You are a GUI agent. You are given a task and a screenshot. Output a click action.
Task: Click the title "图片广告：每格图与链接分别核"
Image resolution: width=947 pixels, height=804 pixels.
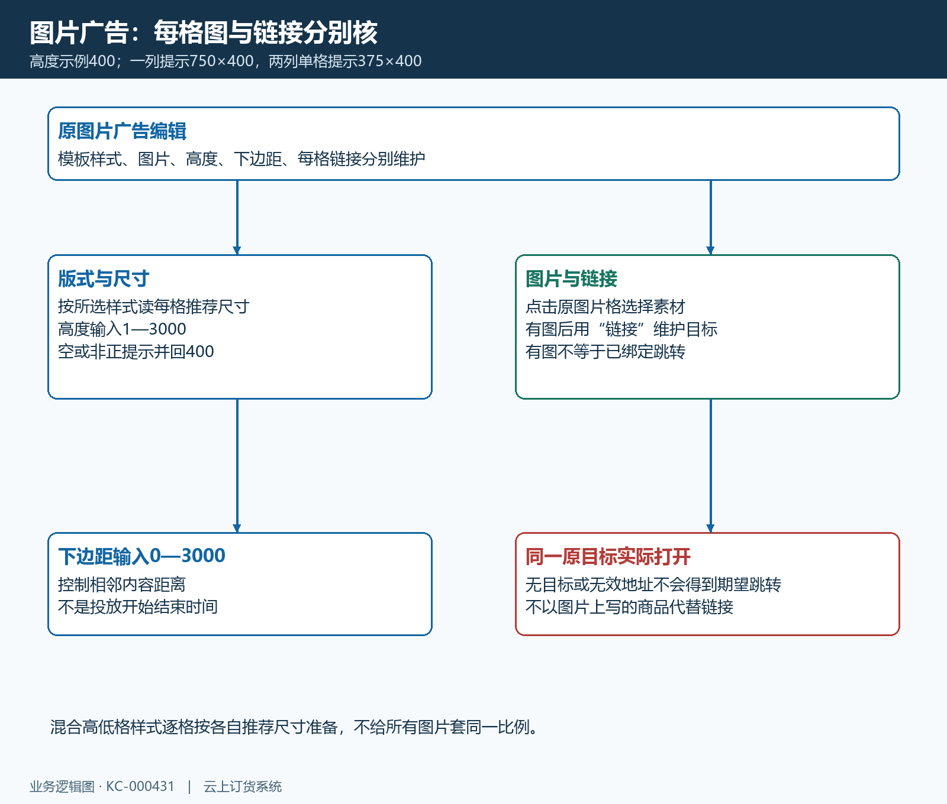click(204, 32)
